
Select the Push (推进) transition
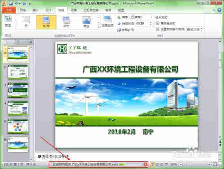(86, 22)
